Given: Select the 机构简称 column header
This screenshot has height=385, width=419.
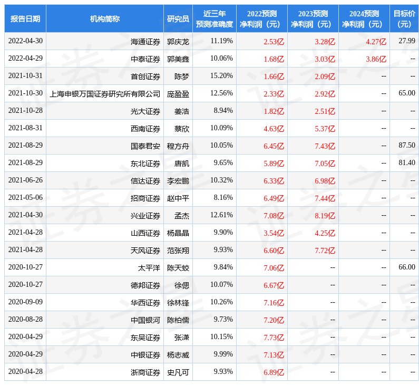Looking at the screenshot, I should pos(104,19).
